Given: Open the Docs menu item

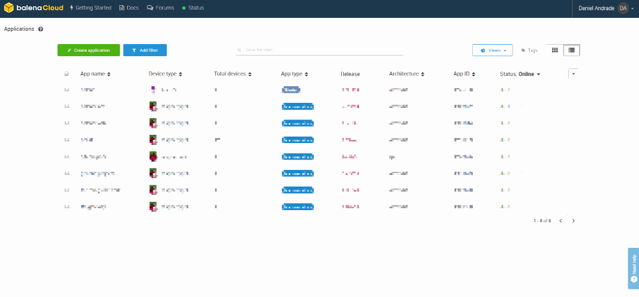Looking at the screenshot, I should click(128, 8).
